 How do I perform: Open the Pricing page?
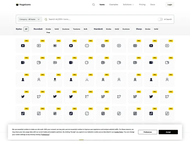[x=142, y=5]
